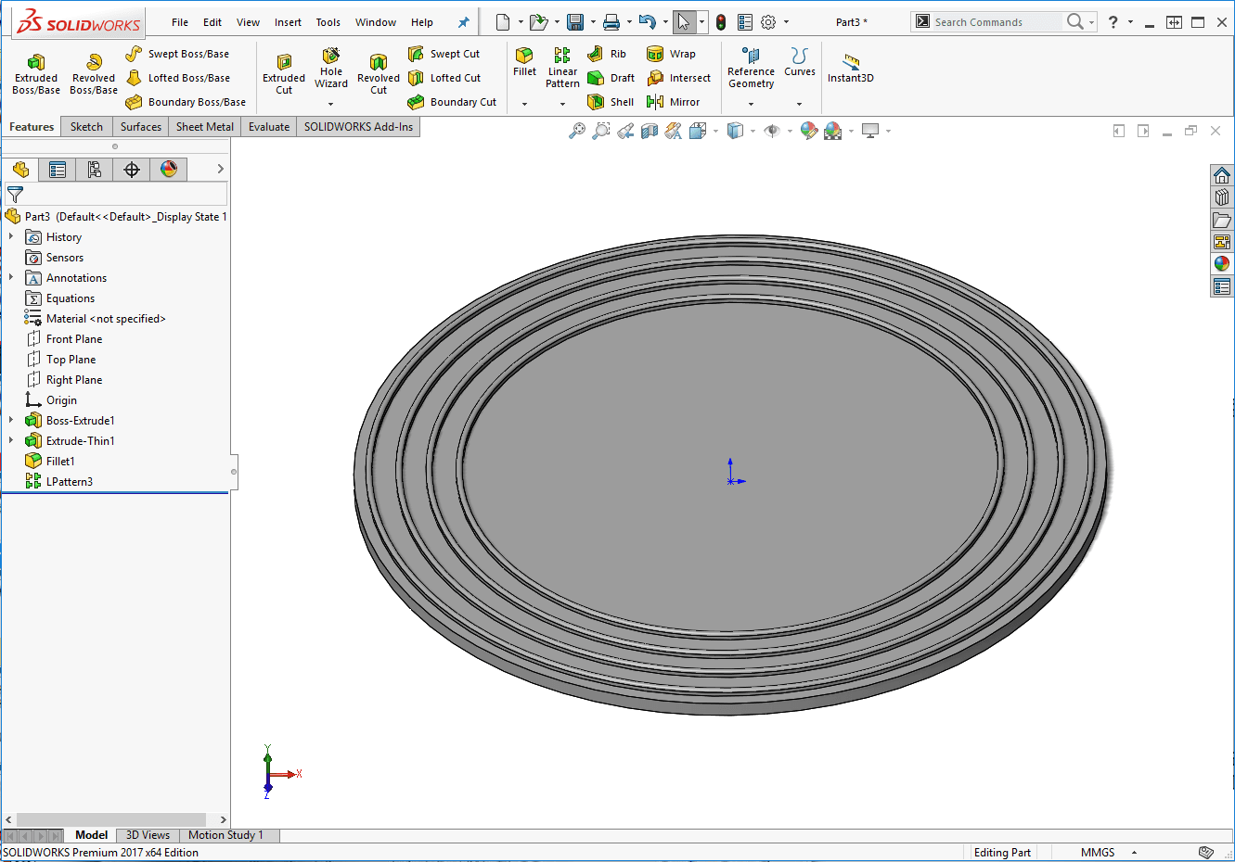This screenshot has height=862, width=1235.
Task: Open the Insert menu
Action: pos(288,22)
